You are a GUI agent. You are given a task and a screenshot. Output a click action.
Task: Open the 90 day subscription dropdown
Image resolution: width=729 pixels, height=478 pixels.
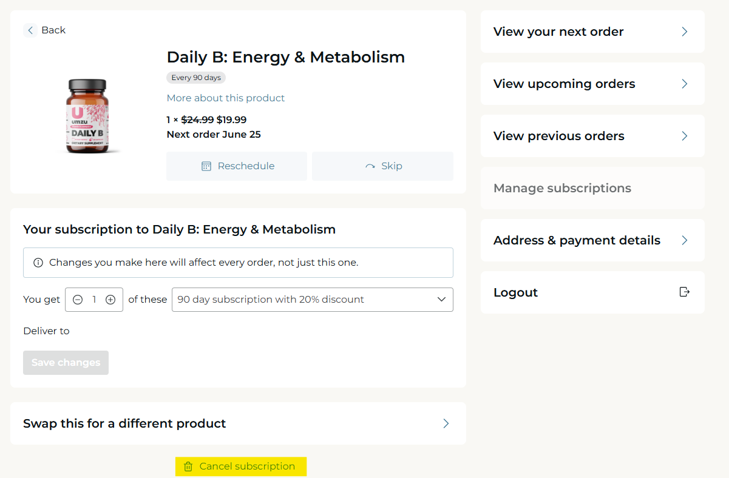click(x=312, y=300)
